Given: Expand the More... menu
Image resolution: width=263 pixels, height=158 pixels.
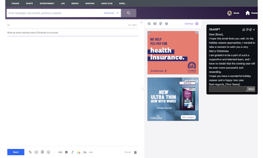Looking at the screenshot, I should tap(123, 3).
